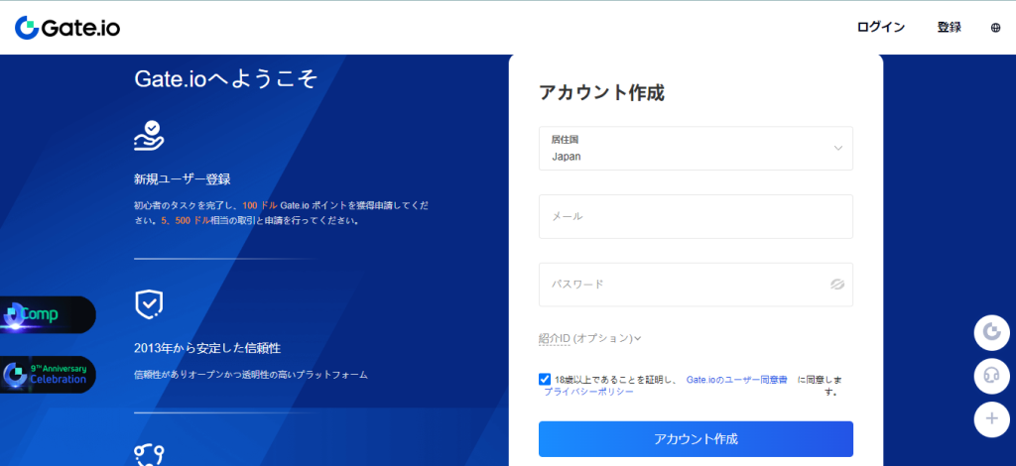Click the hand with checkmark reward icon
Screen dimensions: 1016x466
(148, 135)
